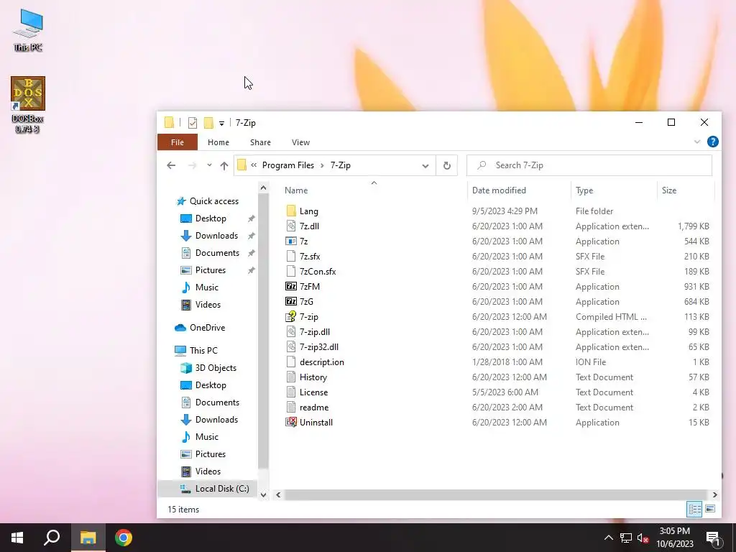Go up one folder level arrow
The width and height of the screenshot is (736, 552).
point(224,165)
